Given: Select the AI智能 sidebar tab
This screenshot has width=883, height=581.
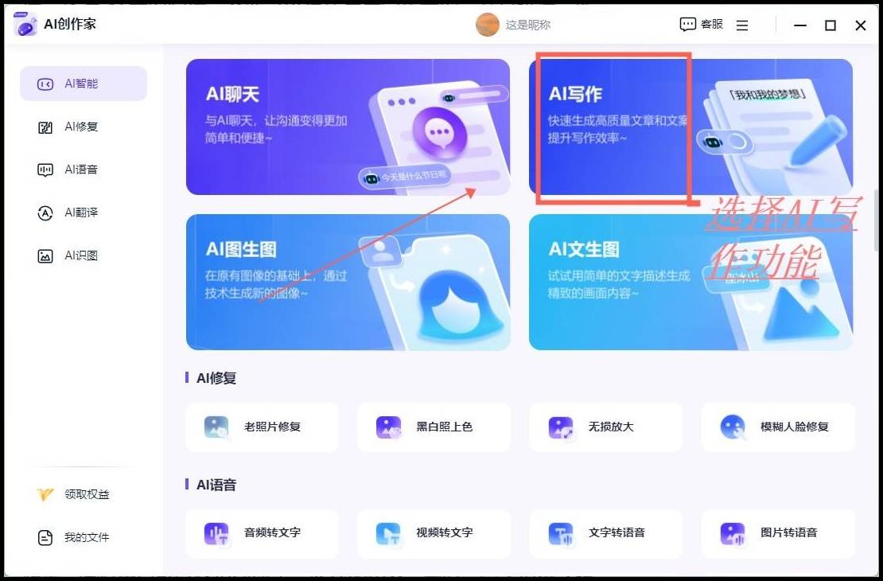Looking at the screenshot, I should click(84, 84).
